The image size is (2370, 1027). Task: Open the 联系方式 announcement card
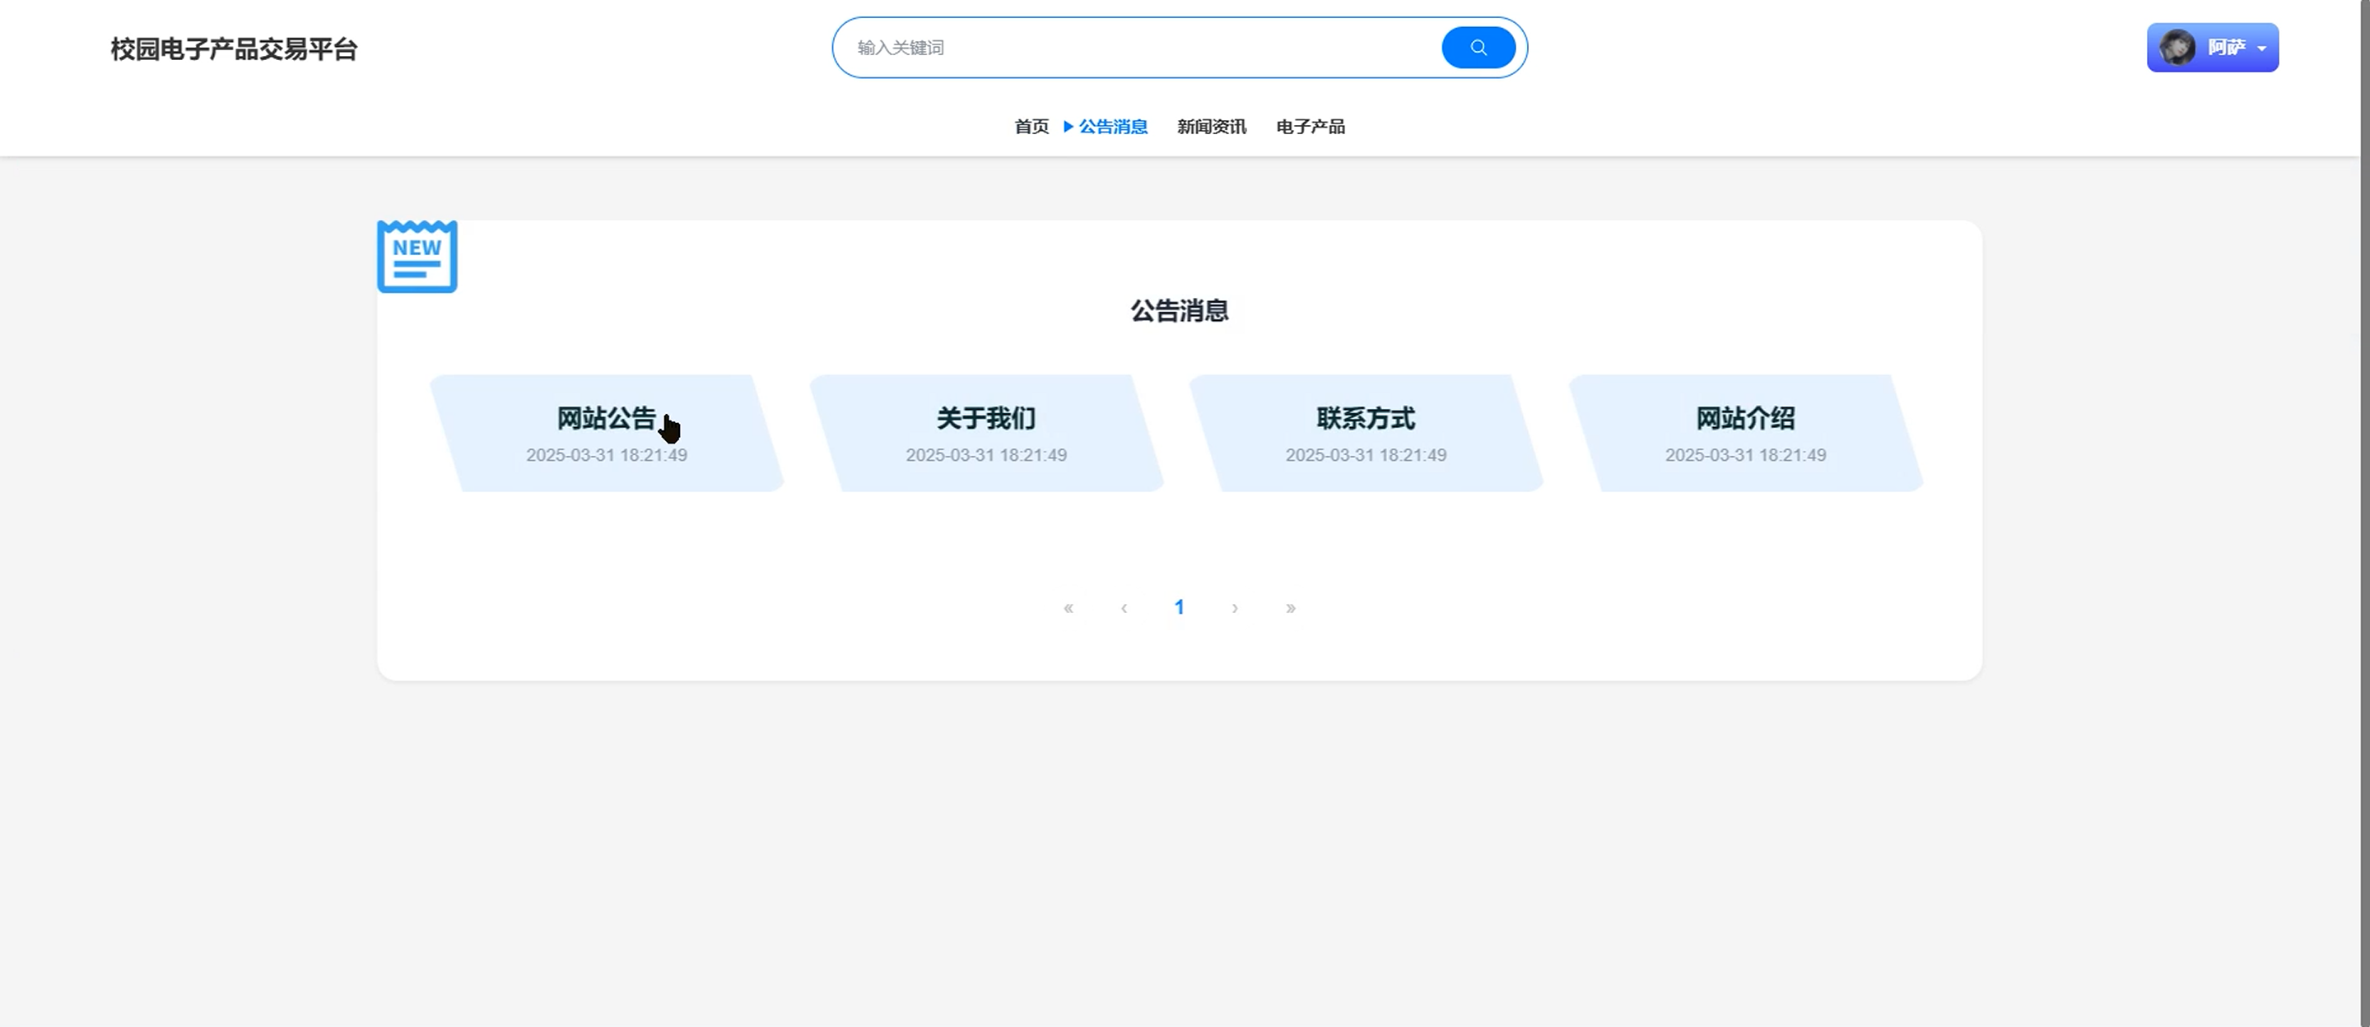coord(1366,433)
